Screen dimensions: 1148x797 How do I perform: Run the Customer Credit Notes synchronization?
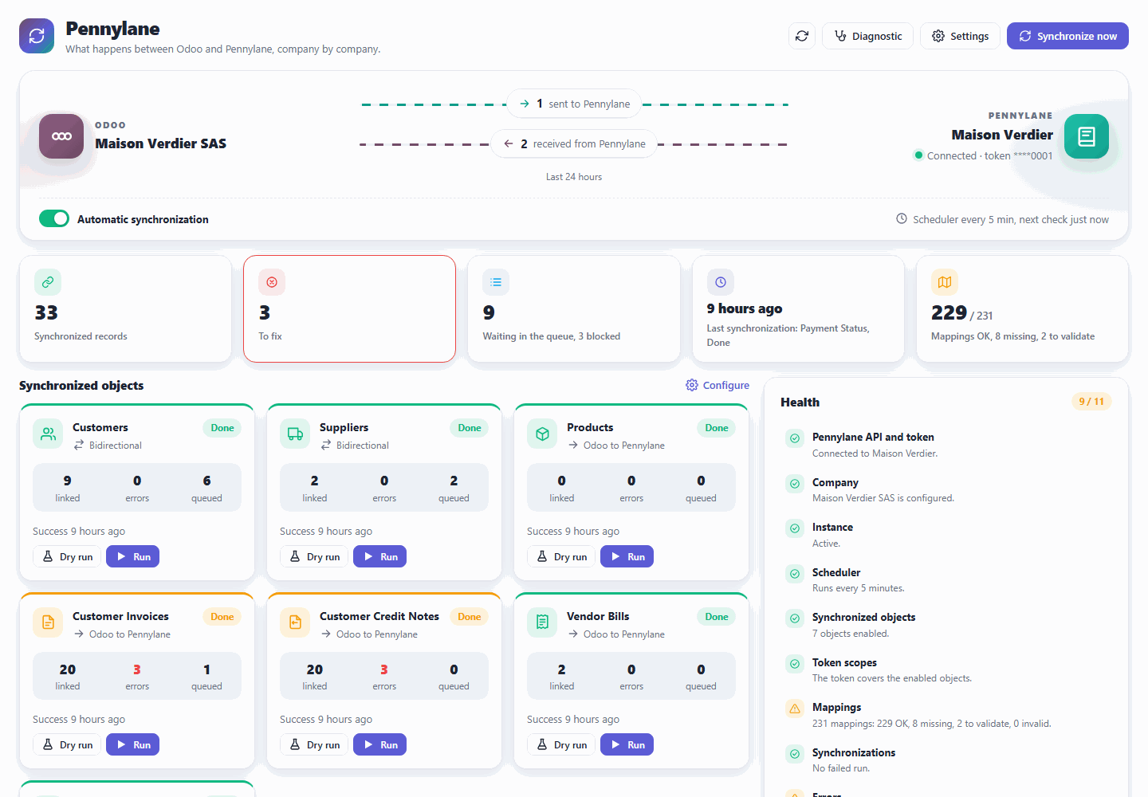380,744
